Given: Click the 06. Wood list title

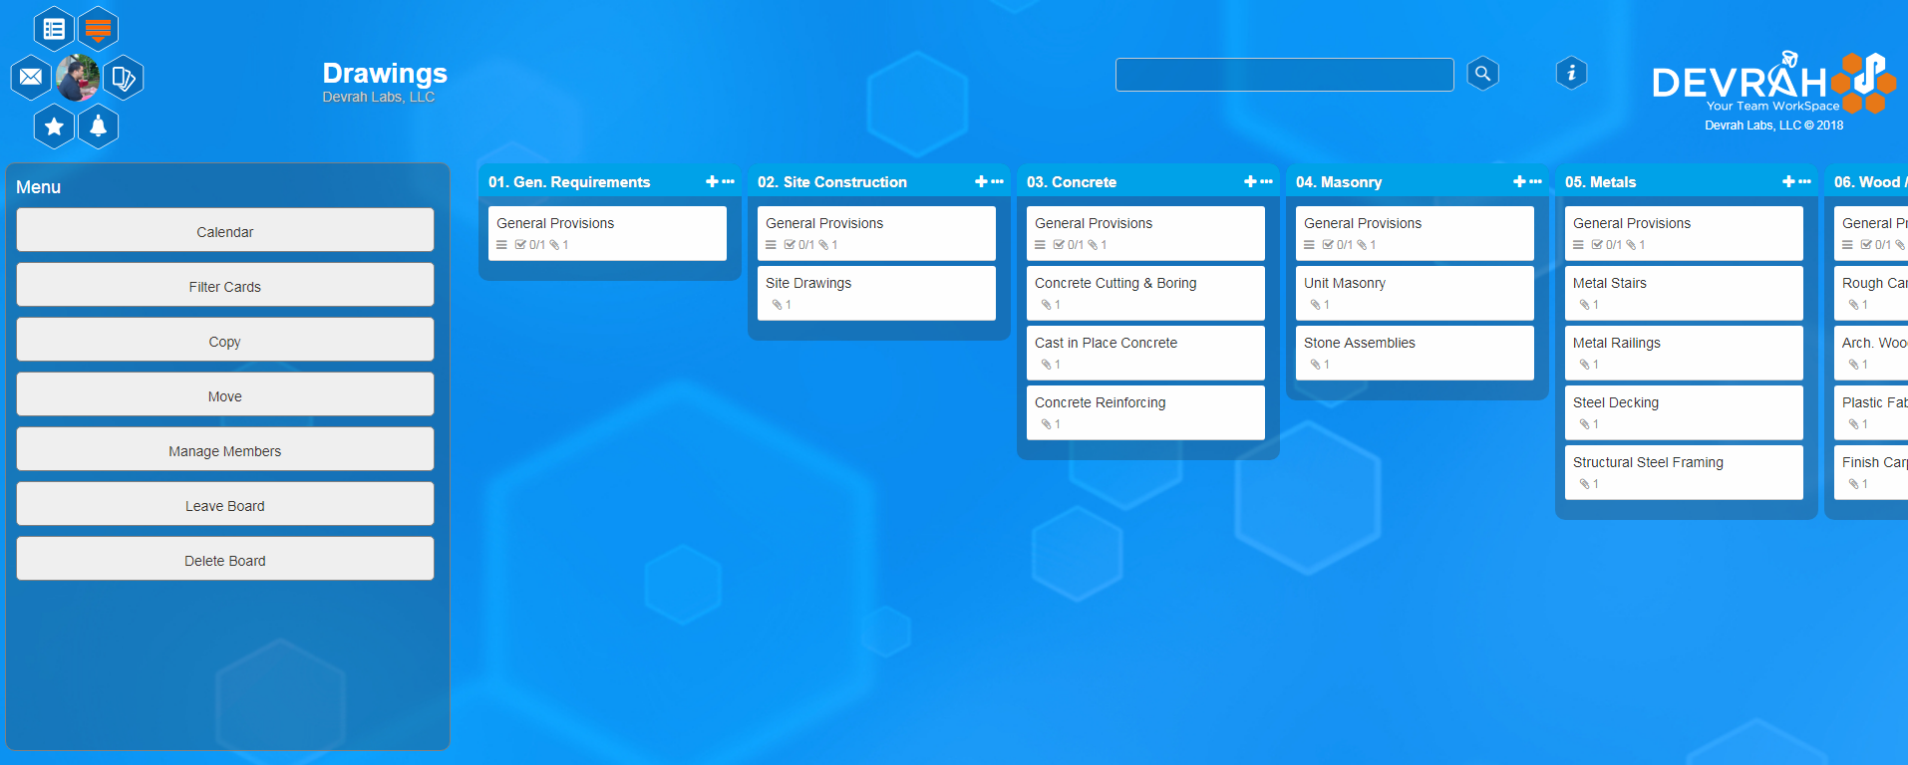Looking at the screenshot, I should (x=1870, y=182).
